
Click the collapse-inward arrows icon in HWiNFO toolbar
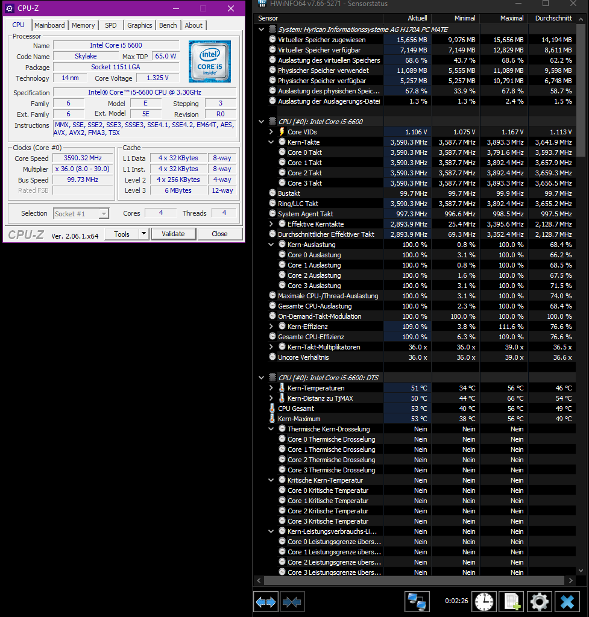tap(292, 602)
